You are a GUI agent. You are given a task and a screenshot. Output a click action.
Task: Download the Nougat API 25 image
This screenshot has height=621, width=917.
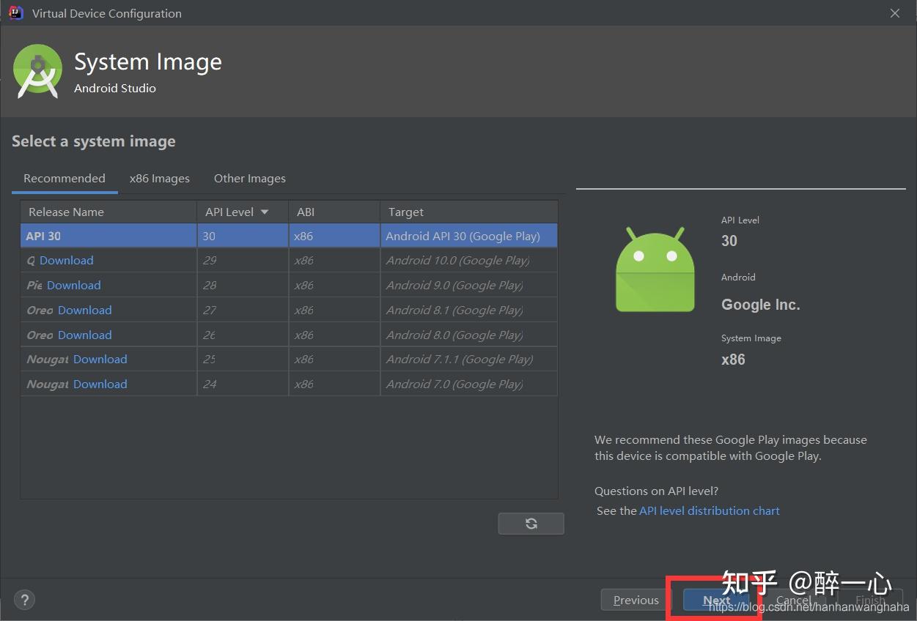(100, 359)
